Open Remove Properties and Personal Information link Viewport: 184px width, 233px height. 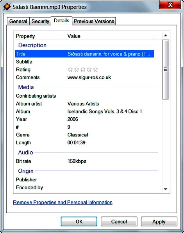click(x=63, y=203)
